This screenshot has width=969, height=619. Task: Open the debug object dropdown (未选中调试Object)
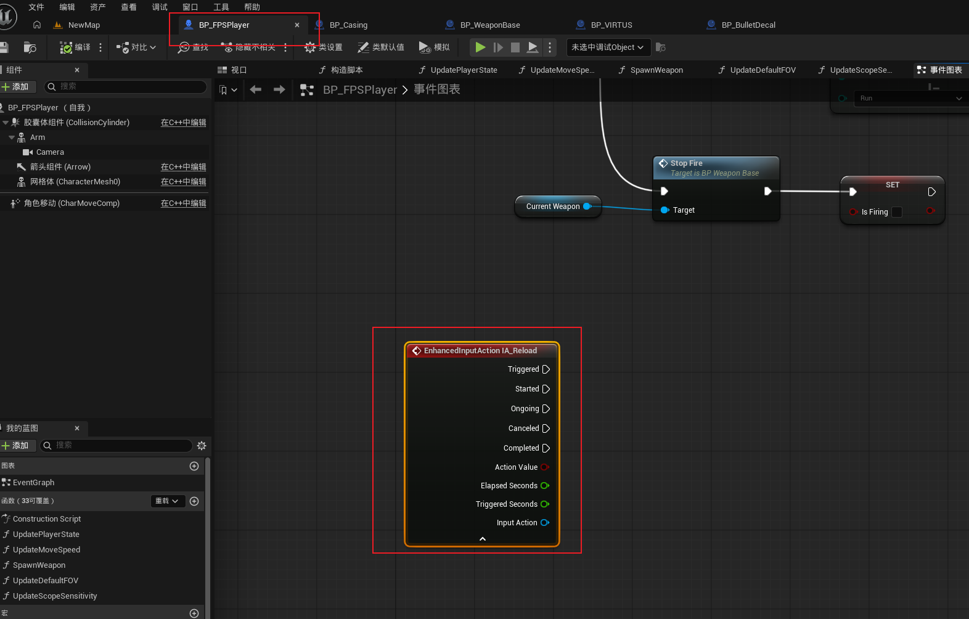pos(607,47)
